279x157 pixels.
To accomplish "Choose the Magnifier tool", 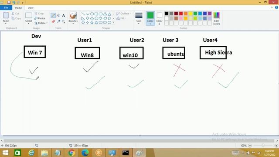I will (x=64, y=21).
